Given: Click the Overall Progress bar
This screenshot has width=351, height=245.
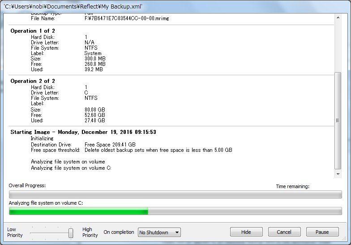Looking at the screenshot, I should coord(175,194).
